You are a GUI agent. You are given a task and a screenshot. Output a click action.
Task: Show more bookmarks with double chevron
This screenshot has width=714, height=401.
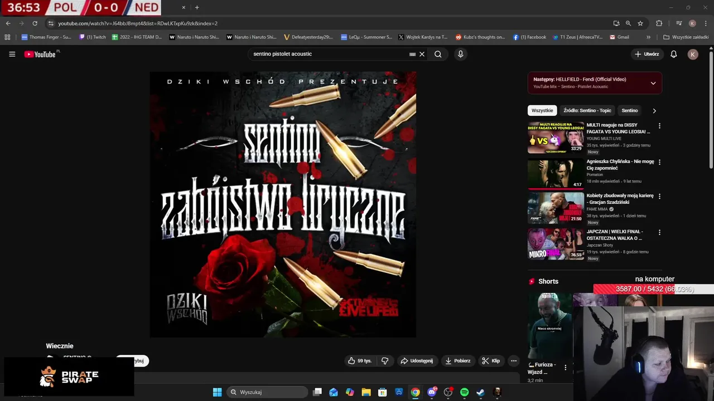[648, 37]
